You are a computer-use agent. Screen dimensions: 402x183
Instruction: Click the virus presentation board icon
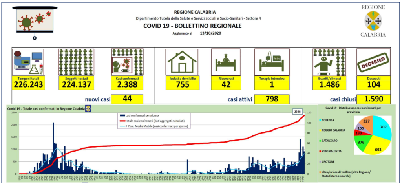pos(35,22)
